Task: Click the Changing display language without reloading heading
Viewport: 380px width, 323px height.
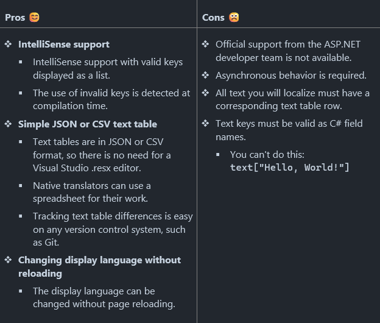Action: coord(100,267)
